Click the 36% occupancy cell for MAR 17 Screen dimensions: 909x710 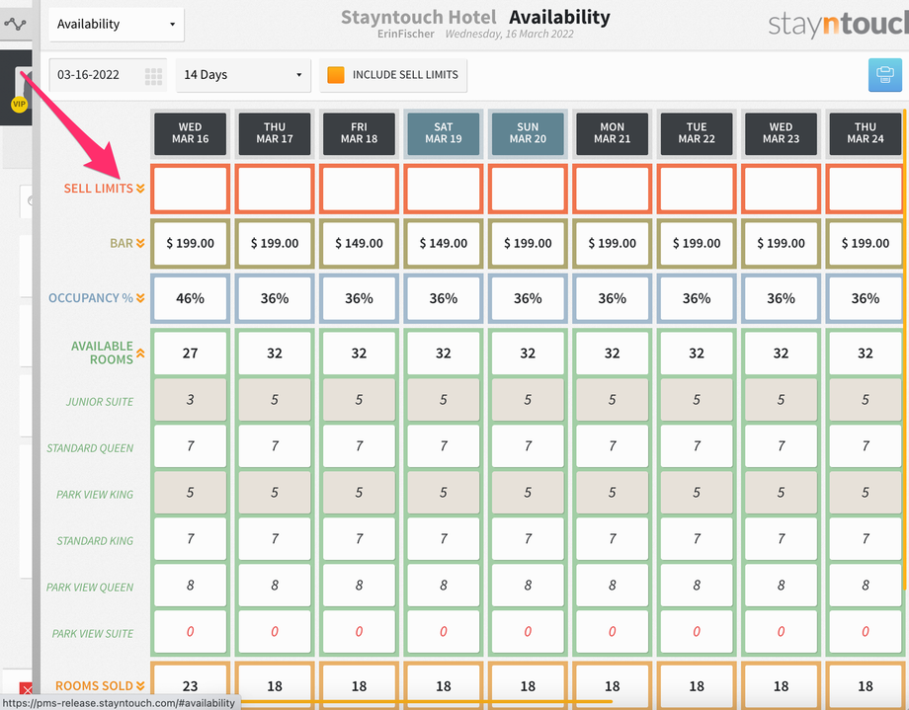275,298
